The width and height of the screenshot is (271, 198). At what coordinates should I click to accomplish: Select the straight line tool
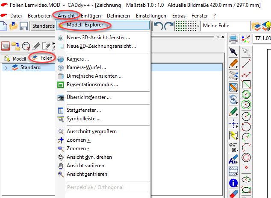pyautogui.click(x=246, y=64)
